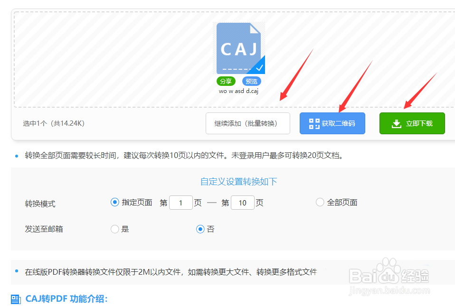Click the ending page input showing 10
Viewport: 455px width, 306px height.
pyautogui.click(x=242, y=203)
